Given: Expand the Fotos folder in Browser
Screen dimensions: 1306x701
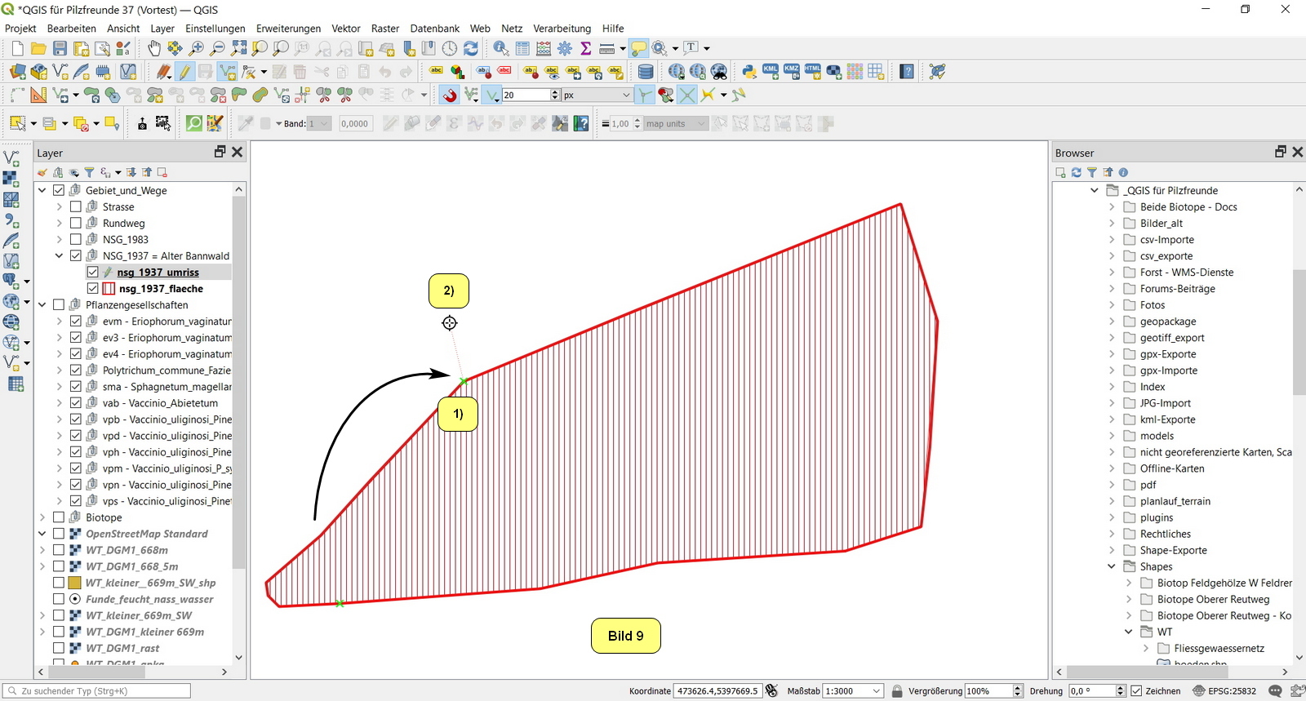Looking at the screenshot, I should [1112, 305].
